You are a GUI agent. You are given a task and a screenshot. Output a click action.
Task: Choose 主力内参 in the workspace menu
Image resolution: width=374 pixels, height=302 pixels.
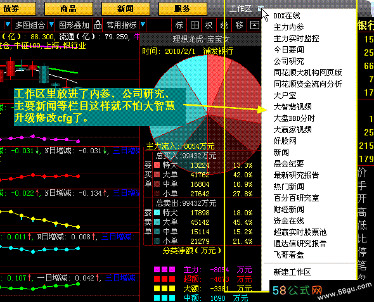click(288, 27)
